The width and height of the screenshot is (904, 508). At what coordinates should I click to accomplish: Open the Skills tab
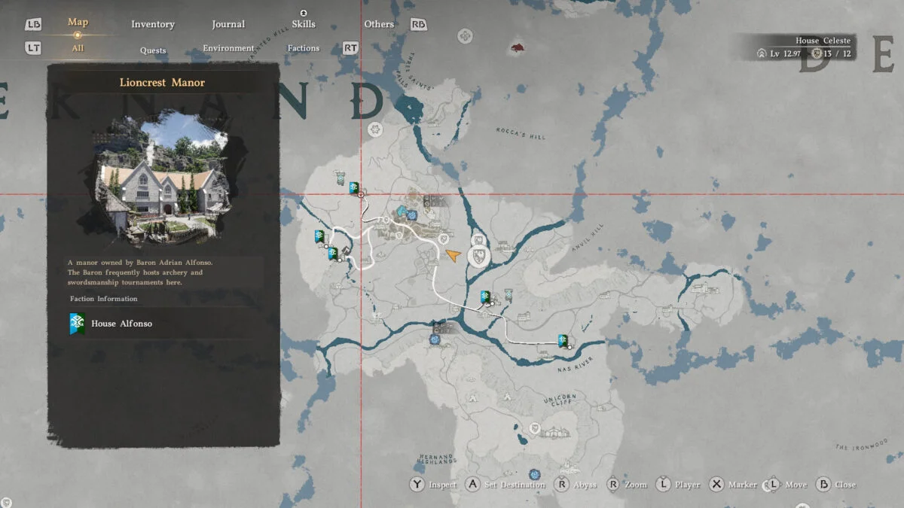[x=304, y=24]
